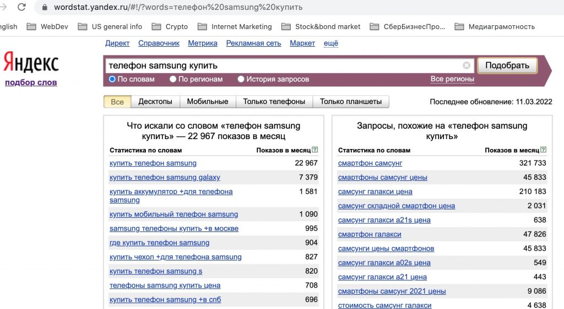Click the lock icon in the address bar
This screenshot has height=309, width=564.
click(x=45, y=7)
